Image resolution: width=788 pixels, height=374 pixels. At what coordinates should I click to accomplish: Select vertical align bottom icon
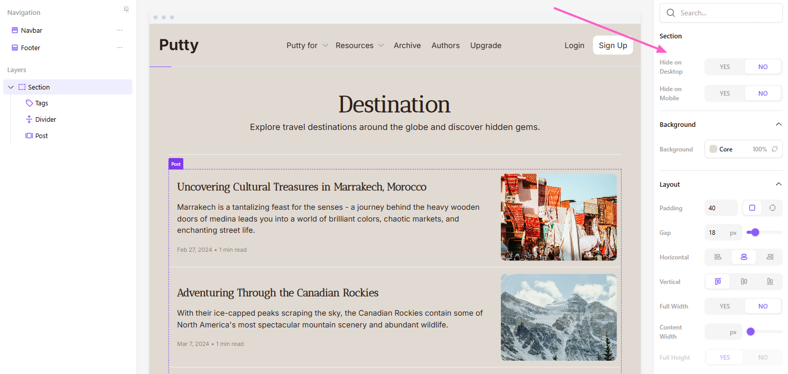[x=770, y=281]
